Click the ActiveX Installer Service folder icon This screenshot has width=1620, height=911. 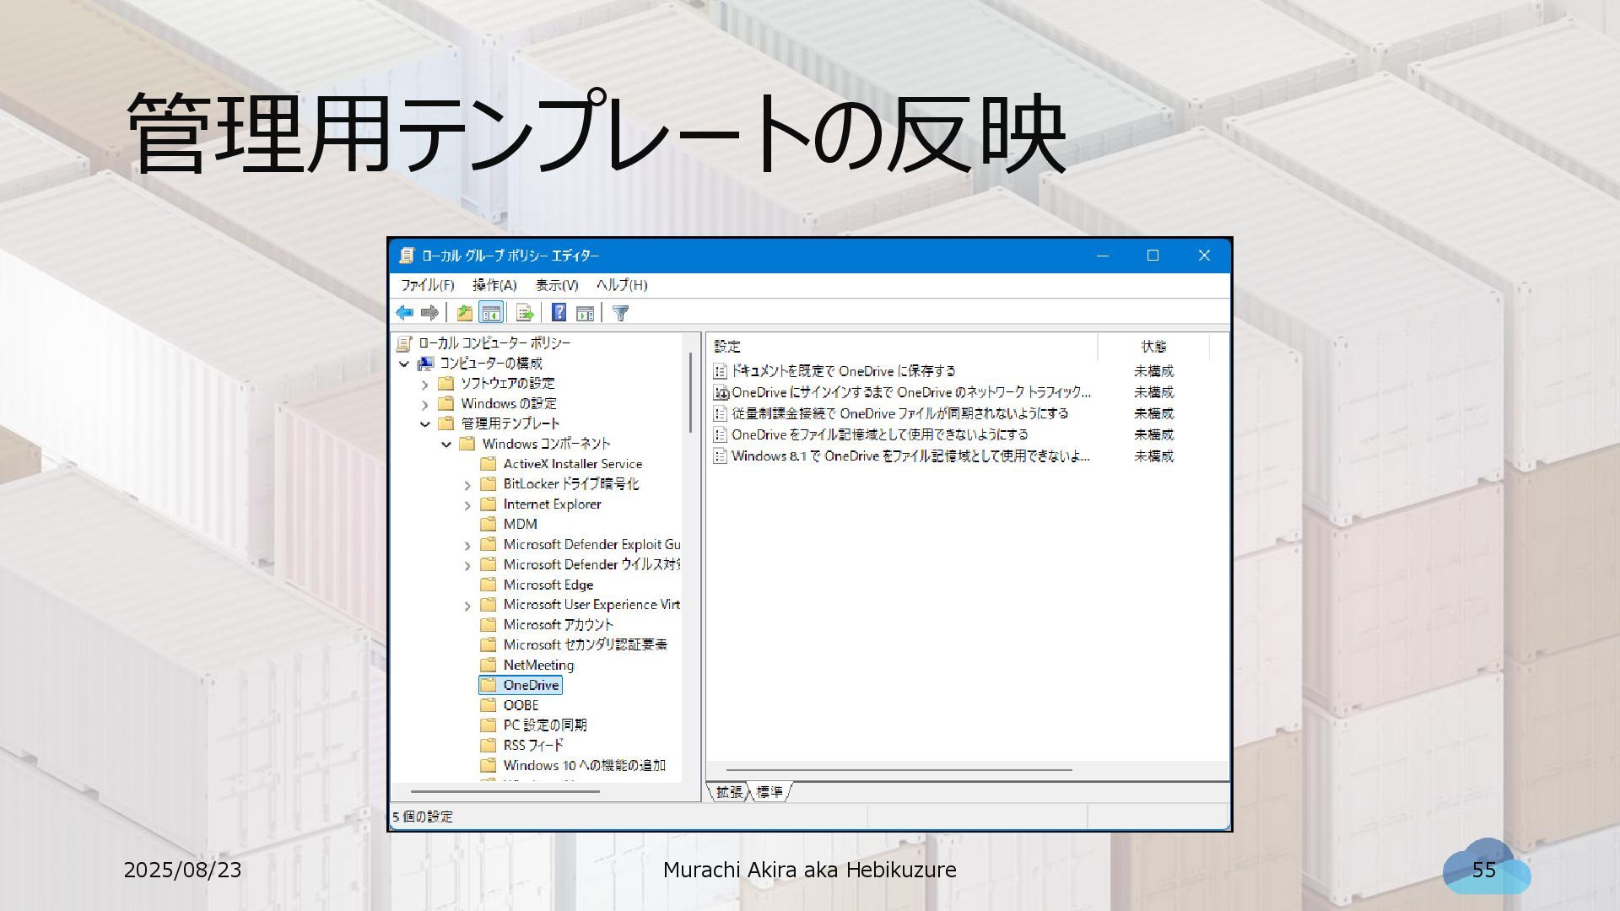(488, 464)
